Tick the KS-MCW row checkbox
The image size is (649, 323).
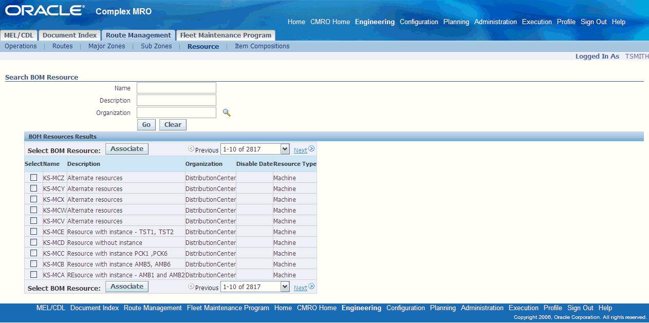click(x=33, y=210)
